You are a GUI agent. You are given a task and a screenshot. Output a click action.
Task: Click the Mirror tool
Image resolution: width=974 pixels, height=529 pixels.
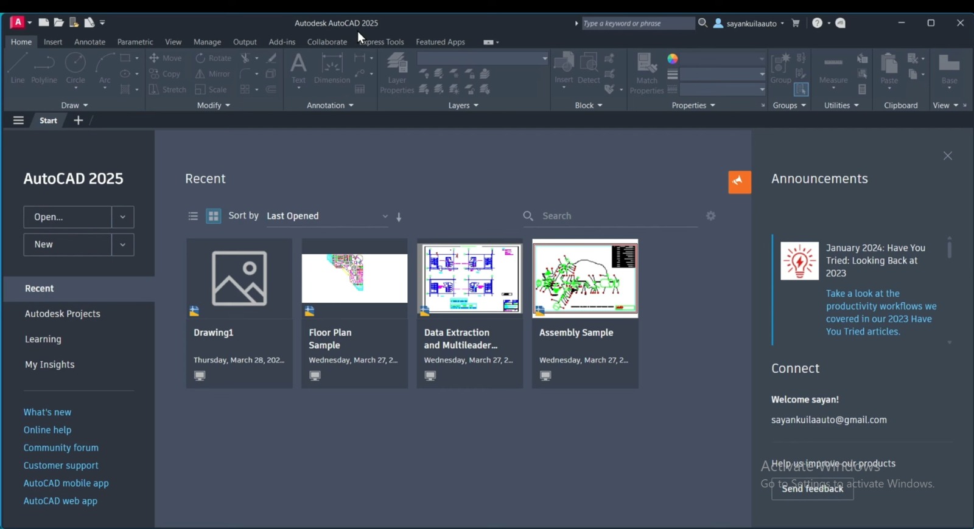pyautogui.click(x=212, y=74)
